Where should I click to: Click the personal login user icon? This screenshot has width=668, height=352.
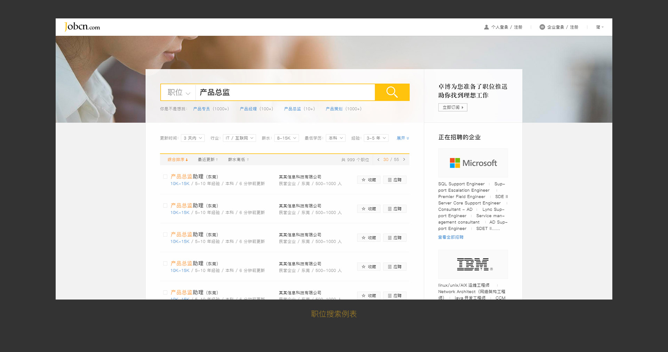tap(486, 27)
